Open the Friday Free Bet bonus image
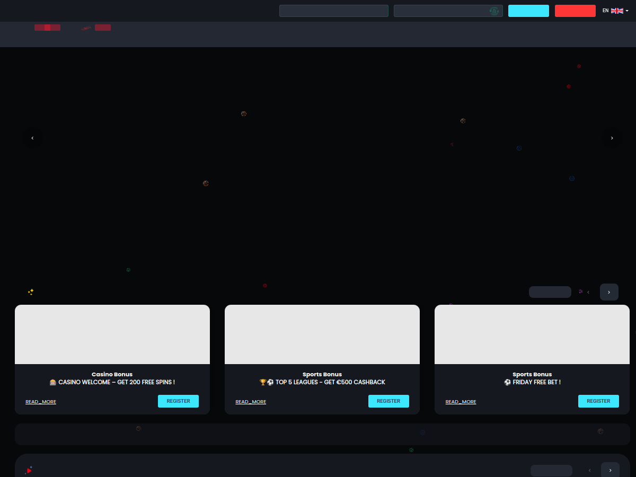 click(x=532, y=334)
